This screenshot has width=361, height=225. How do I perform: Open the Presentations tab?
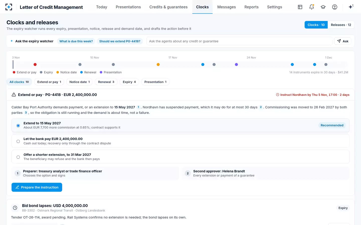128,7
